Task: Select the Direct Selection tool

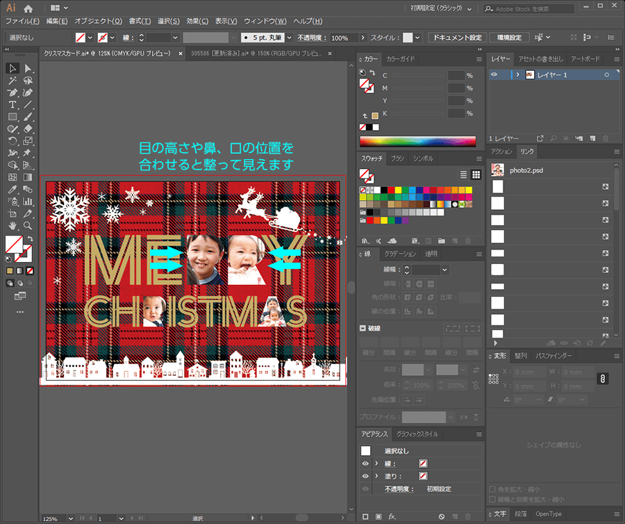Action: (28, 68)
